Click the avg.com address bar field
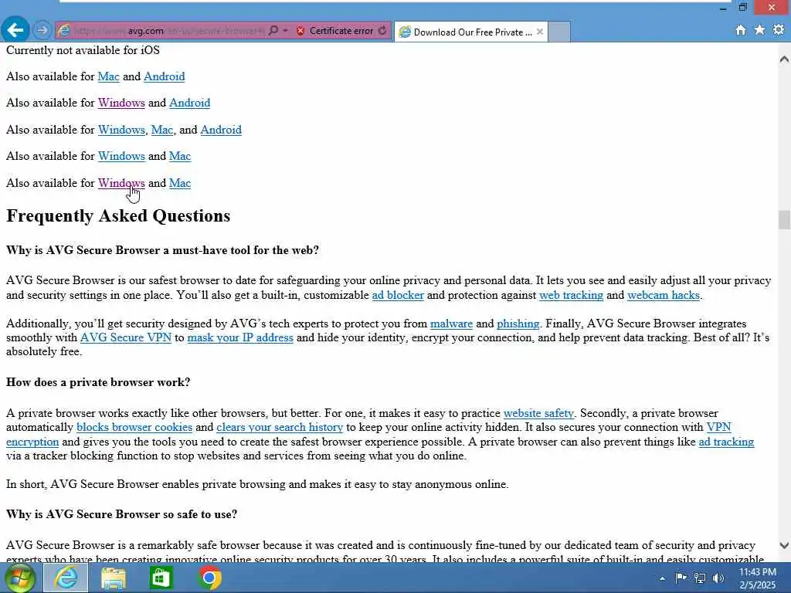Screen dimensions: 791x593 [169, 31]
